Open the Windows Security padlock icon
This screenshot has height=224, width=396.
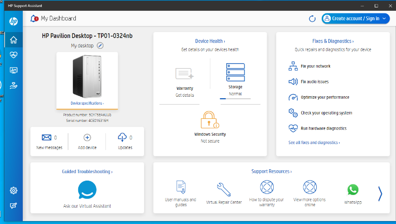(210, 120)
